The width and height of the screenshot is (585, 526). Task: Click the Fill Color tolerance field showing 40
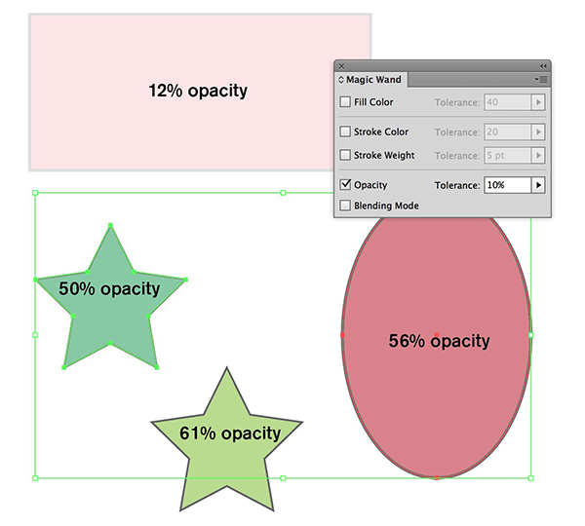(508, 102)
